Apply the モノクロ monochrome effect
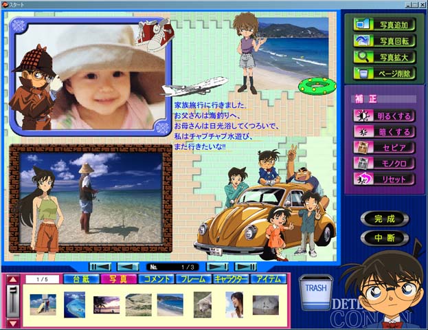This screenshot has width=428, height=330. click(384, 163)
